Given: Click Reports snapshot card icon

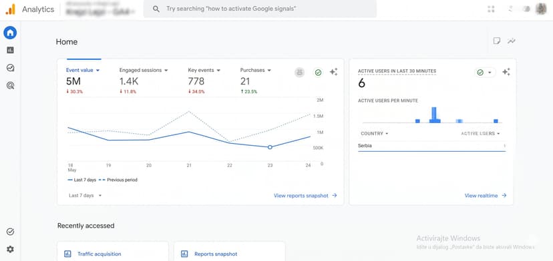Looking at the screenshot, I should tap(184, 254).
